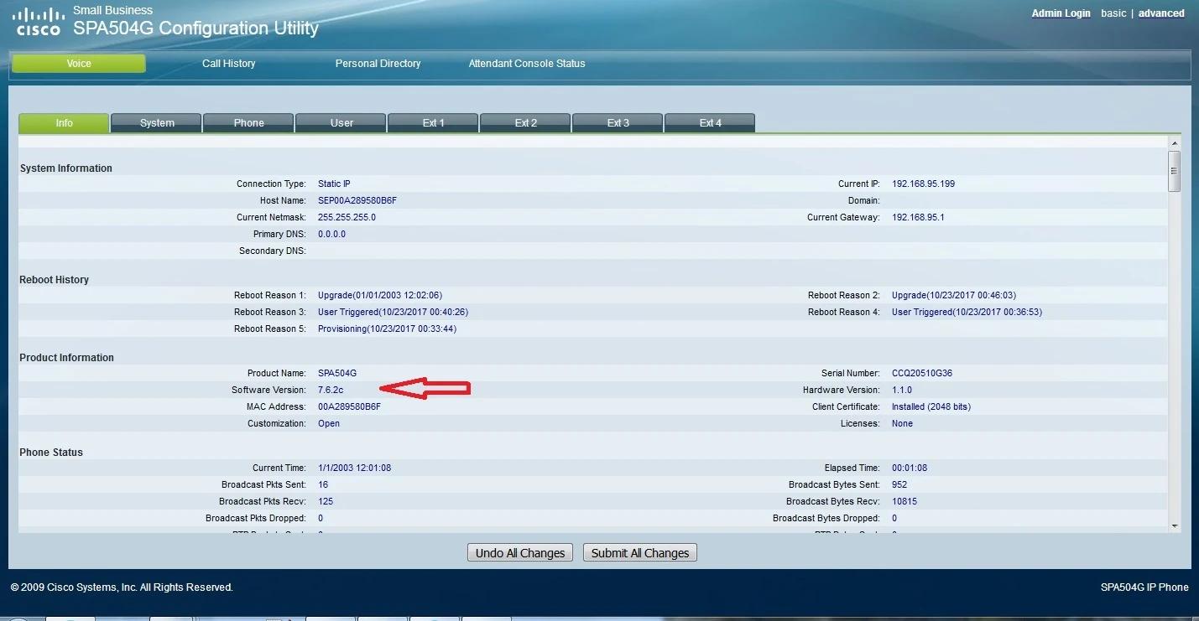
Task: Click the Product Name value "SPA504G"
Action: 337,373
